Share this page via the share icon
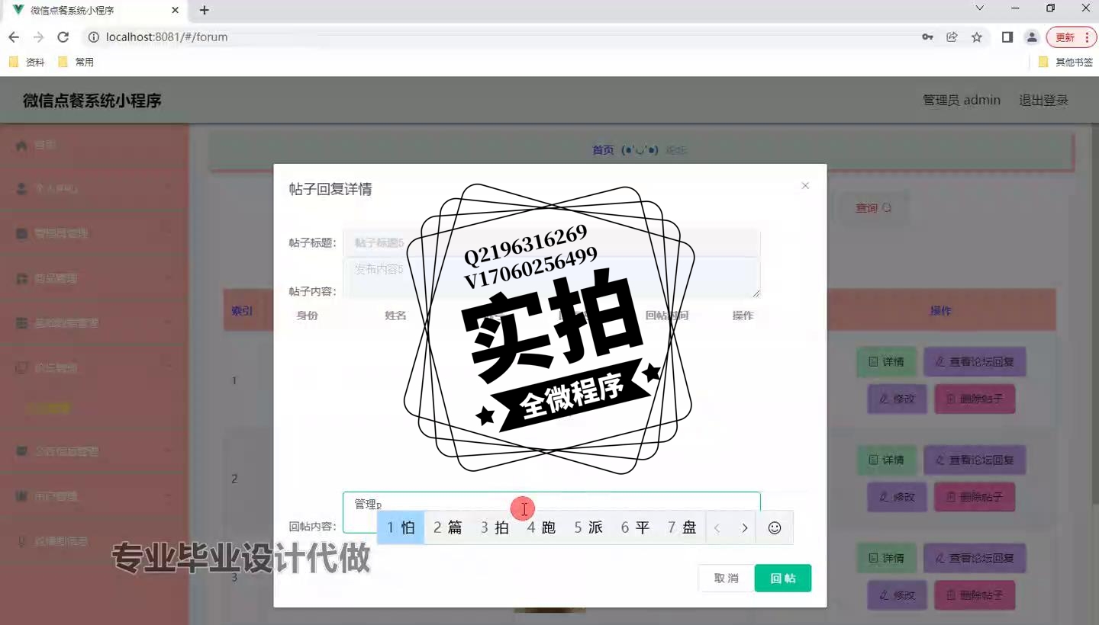 [x=952, y=37]
